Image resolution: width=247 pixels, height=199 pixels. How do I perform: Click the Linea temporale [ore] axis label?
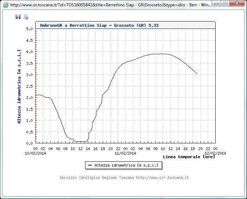[189, 156]
